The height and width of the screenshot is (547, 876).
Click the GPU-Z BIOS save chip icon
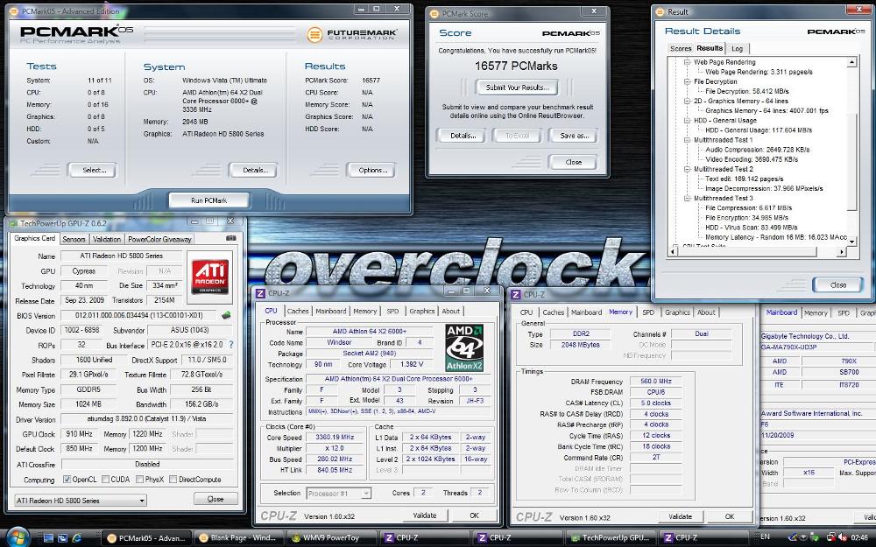[x=226, y=315]
